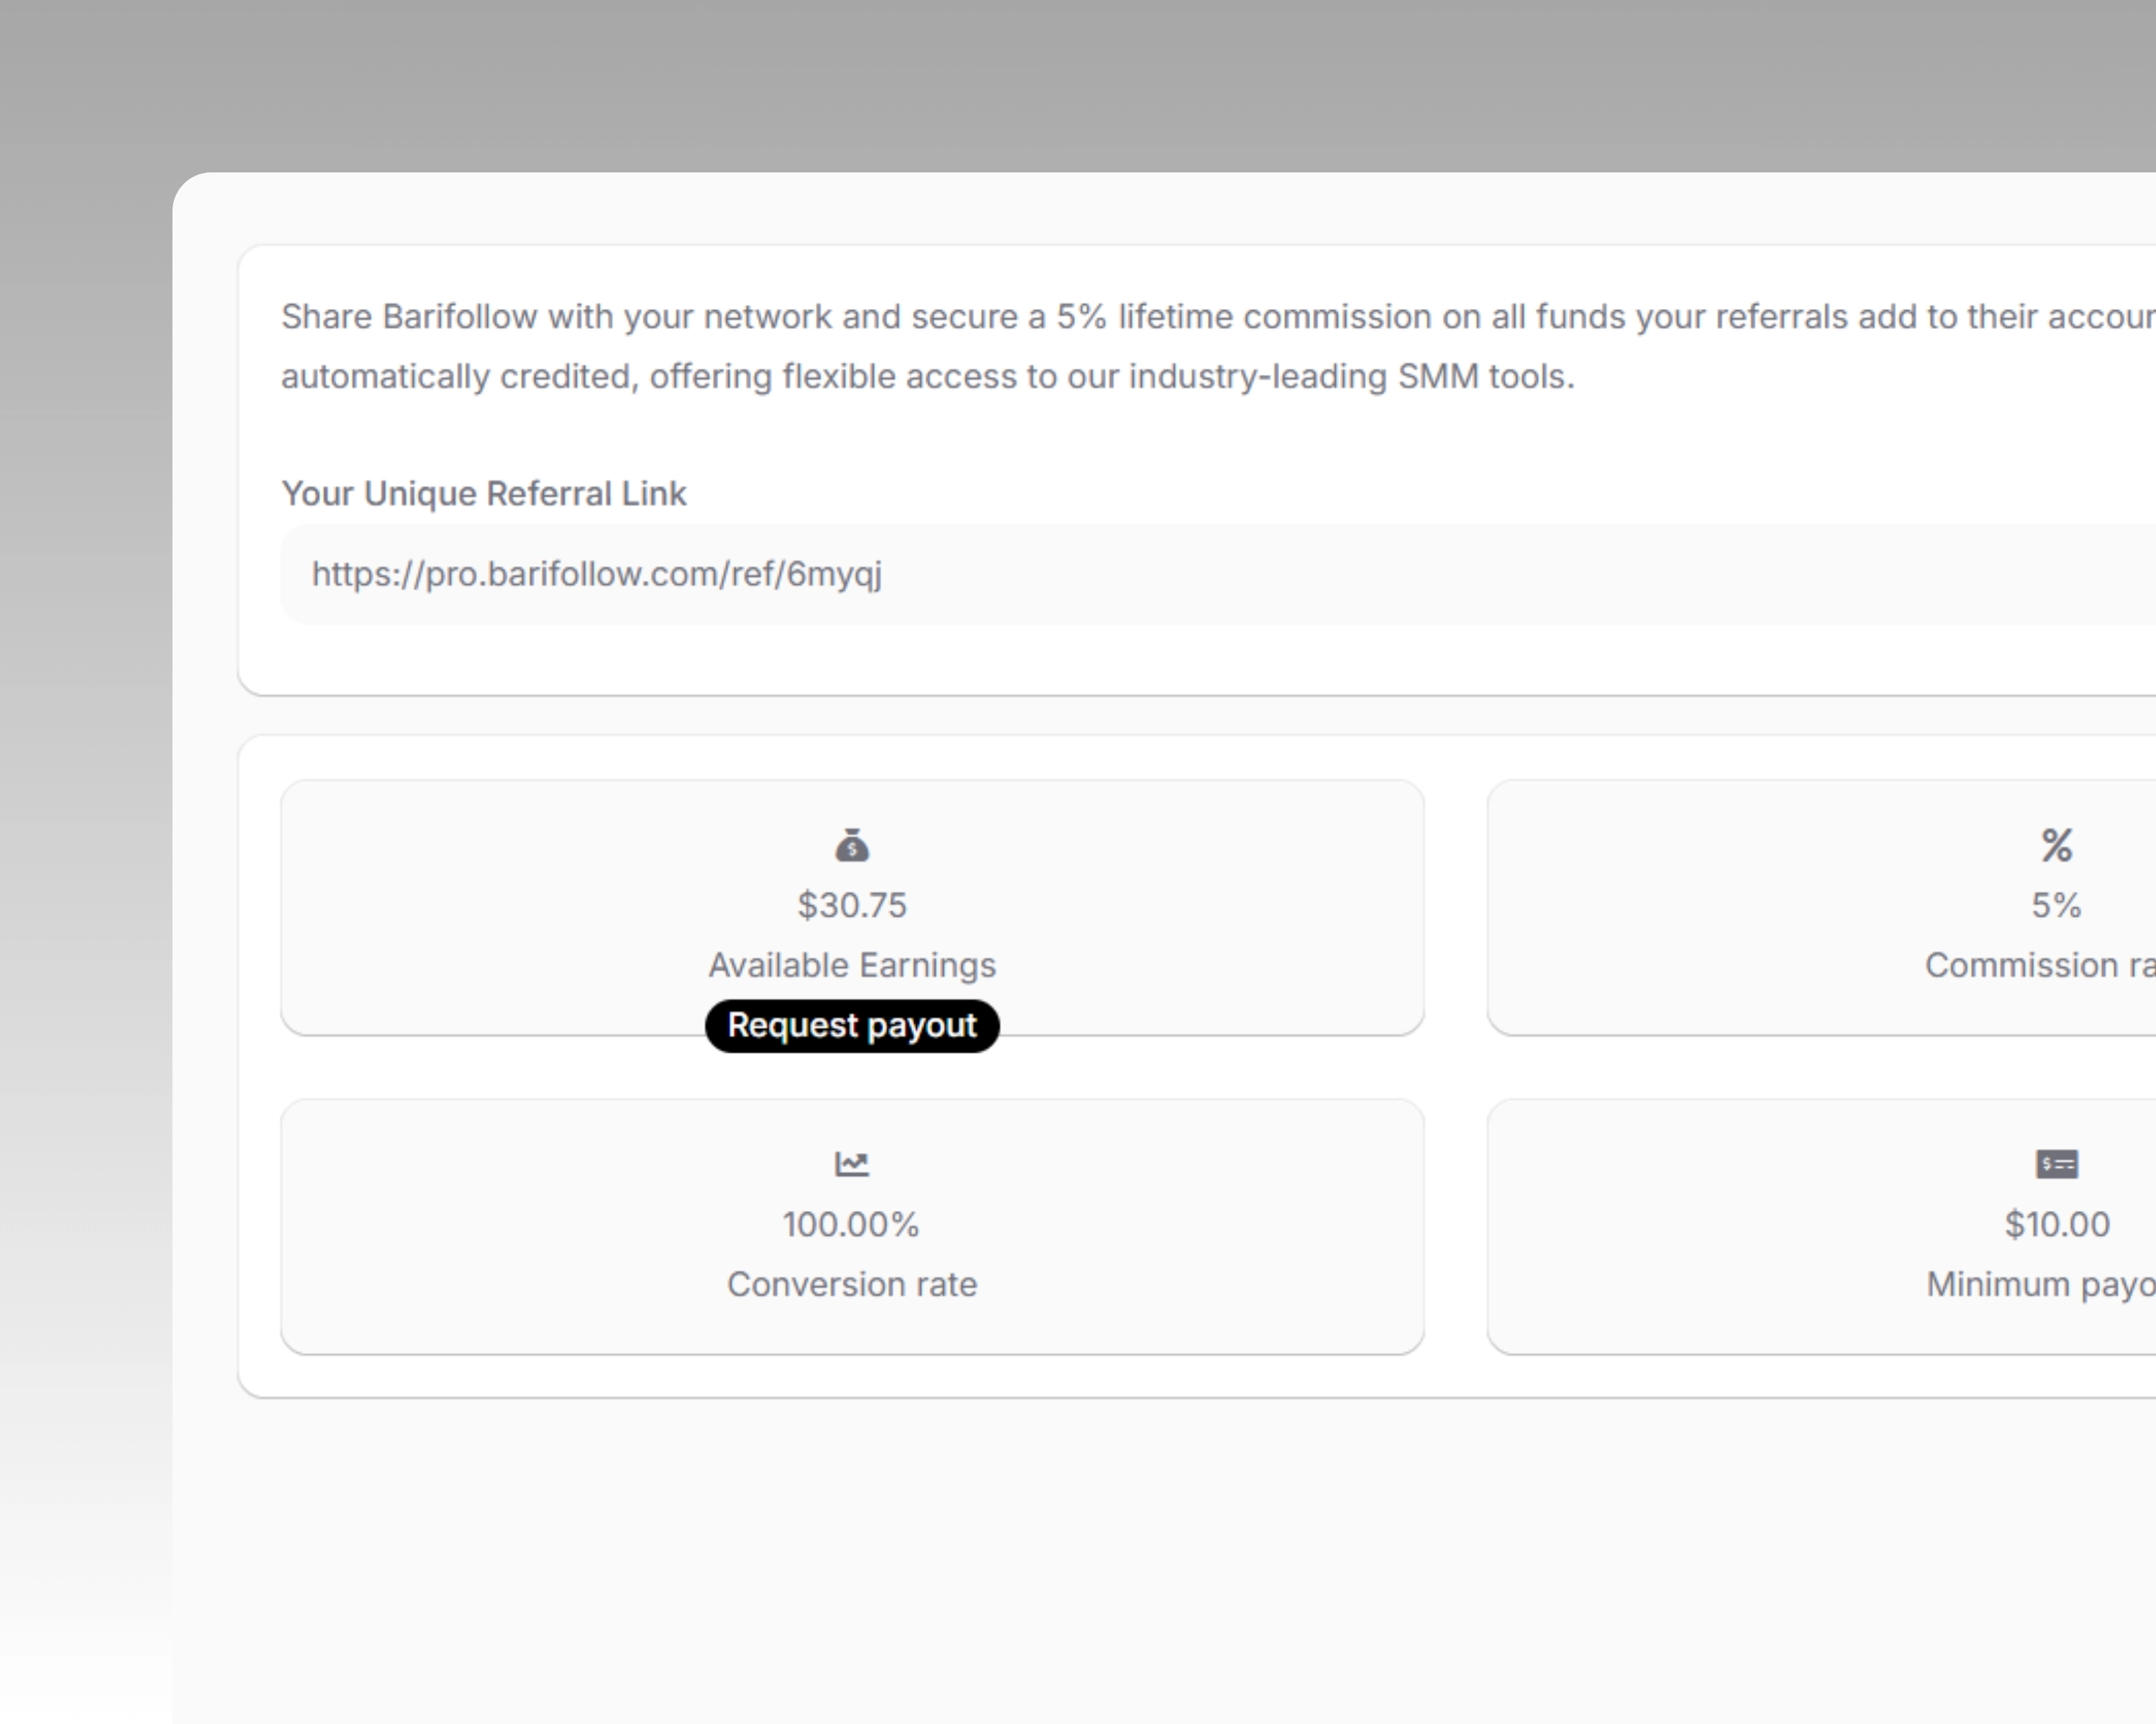Select the referral URL text
Image resolution: width=2156 pixels, height=1724 pixels.
(x=596, y=574)
